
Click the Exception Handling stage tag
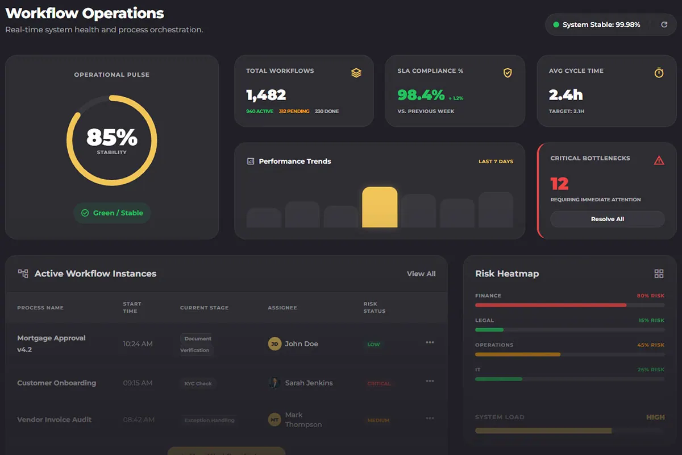click(209, 420)
